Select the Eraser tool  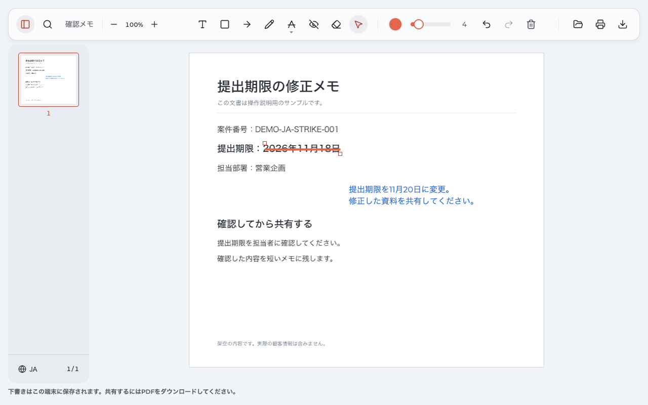[x=336, y=24]
